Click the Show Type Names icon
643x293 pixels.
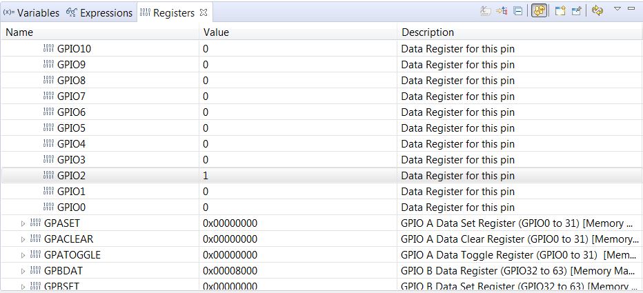click(x=486, y=12)
